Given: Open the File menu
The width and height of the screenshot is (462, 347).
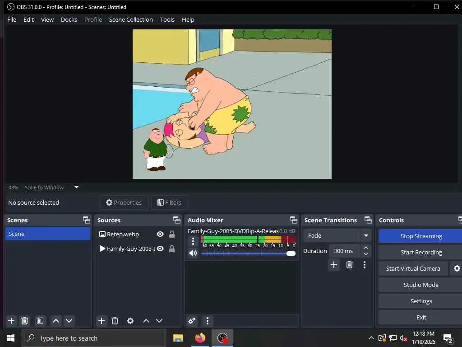Looking at the screenshot, I should (12, 19).
